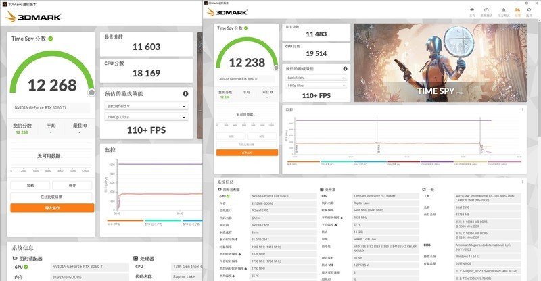Open Battlefield V game dropdown in left window
This screenshot has width=541, height=281.
(x=146, y=106)
